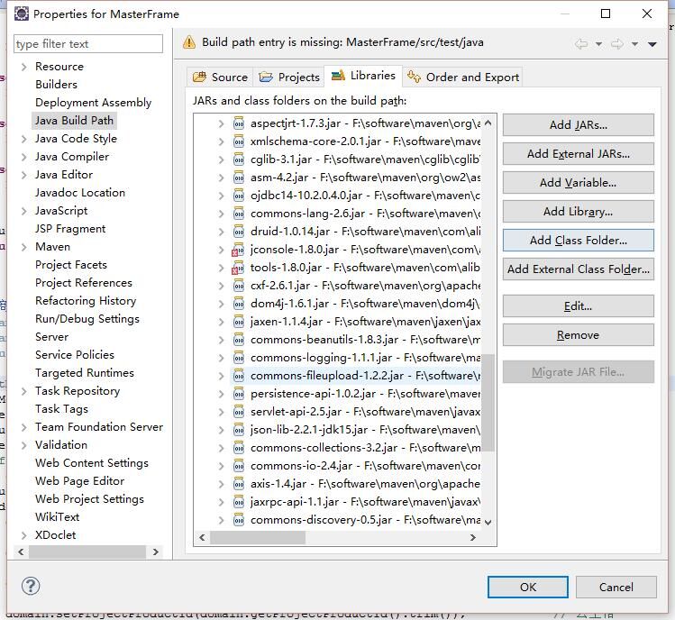675x620 pixels.
Task: Click the jconsole-1.8.0.jar missing-jar error icon
Action: (238, 250)
